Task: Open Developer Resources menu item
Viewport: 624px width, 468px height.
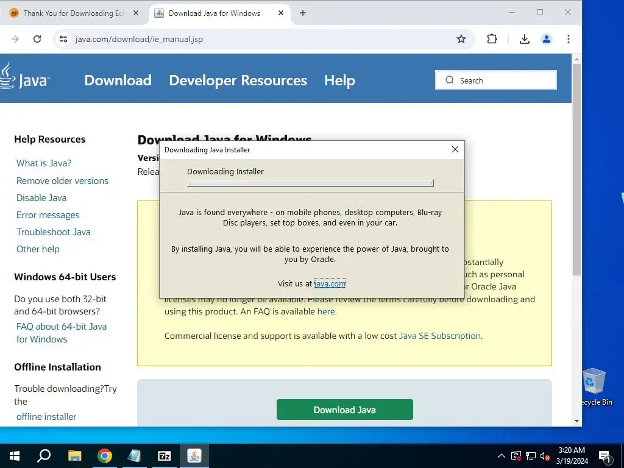Action: tap(238, 80)
